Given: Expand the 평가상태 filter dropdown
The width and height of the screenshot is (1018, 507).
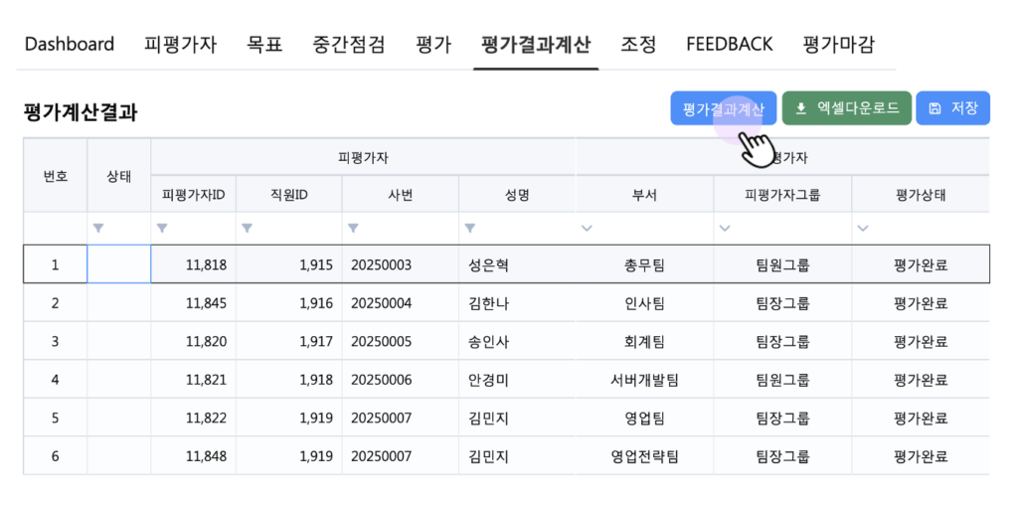Looking at the screenshot, I should tap(862, 228).
